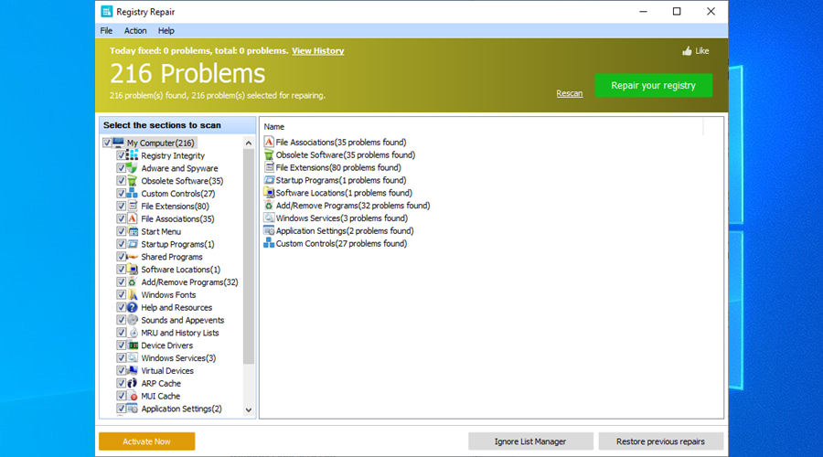The width and height of the screenshot is (823, 457).
Task: Click the Name column header
Action: pos(274,127)
